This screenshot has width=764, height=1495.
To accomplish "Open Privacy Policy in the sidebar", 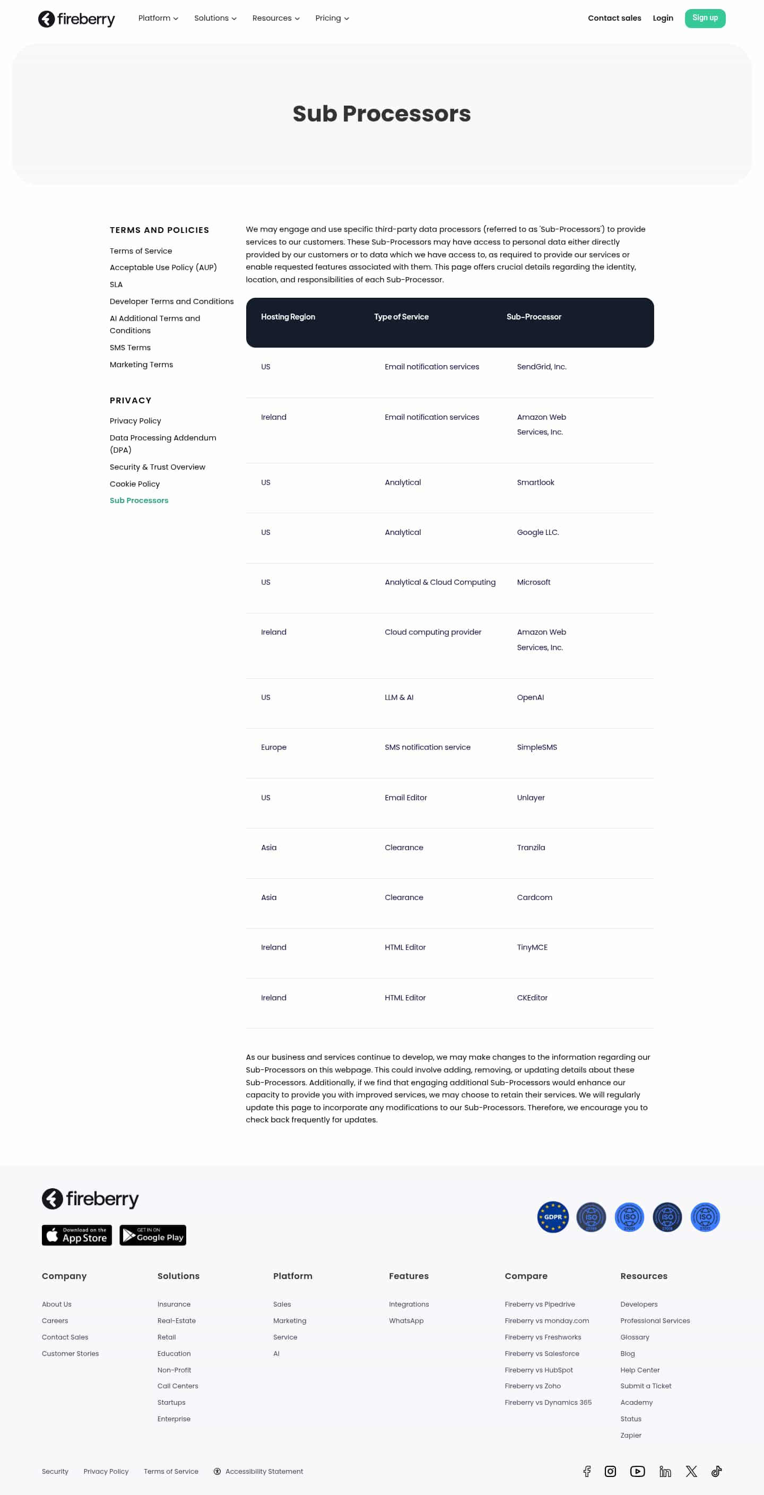I will point(135,421).
